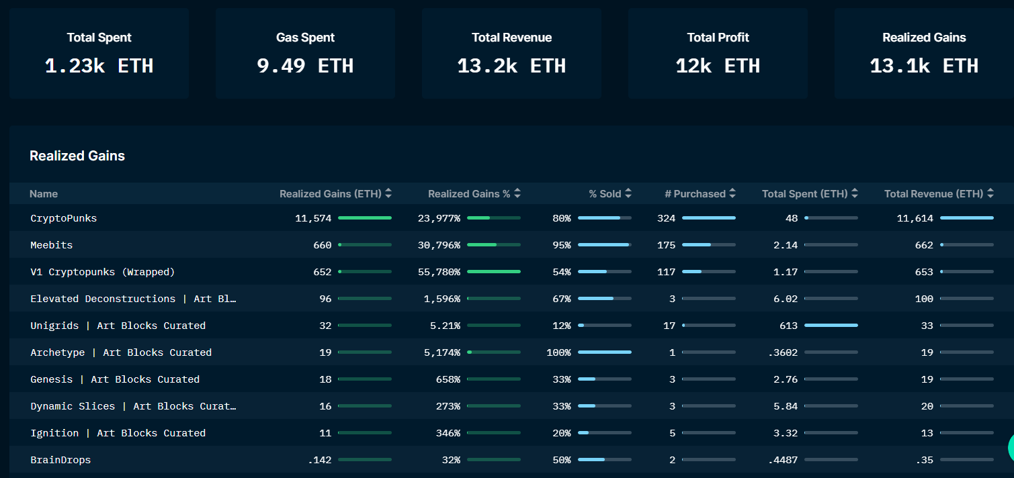Click Archetype % sold bar
The width and height of the screenshot is (1014, 478).
(x=605, y=352)
